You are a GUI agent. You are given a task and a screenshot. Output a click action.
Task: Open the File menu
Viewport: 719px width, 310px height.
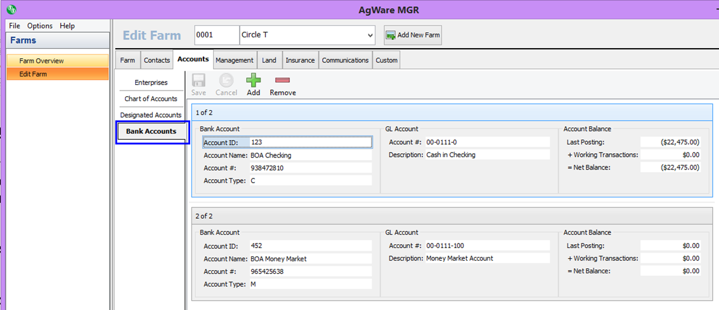[15, 26]
